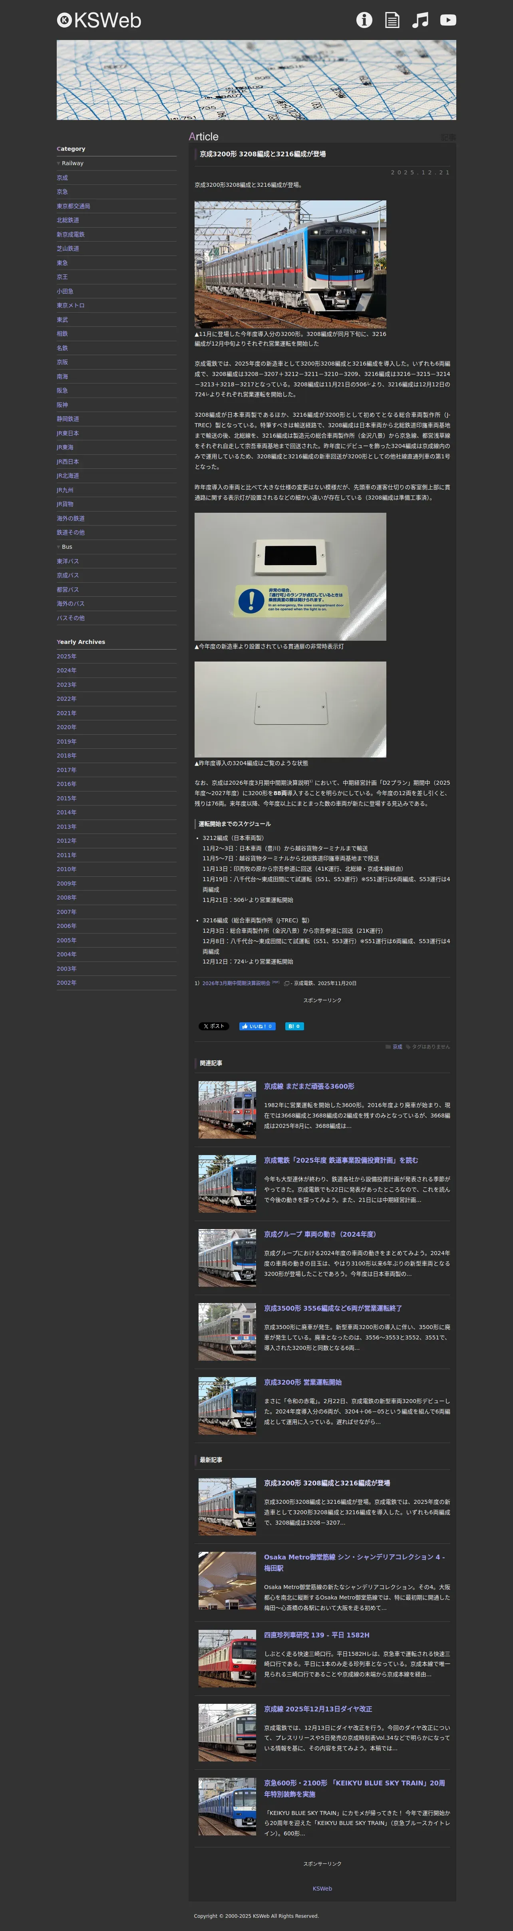Open the 相鉄 category
The height and width of the screenshot is (1931, 513).
pos(62,334)
